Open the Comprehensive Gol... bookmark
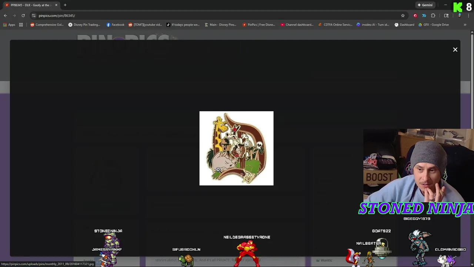 pyautogui.click(x=47, y=25)
